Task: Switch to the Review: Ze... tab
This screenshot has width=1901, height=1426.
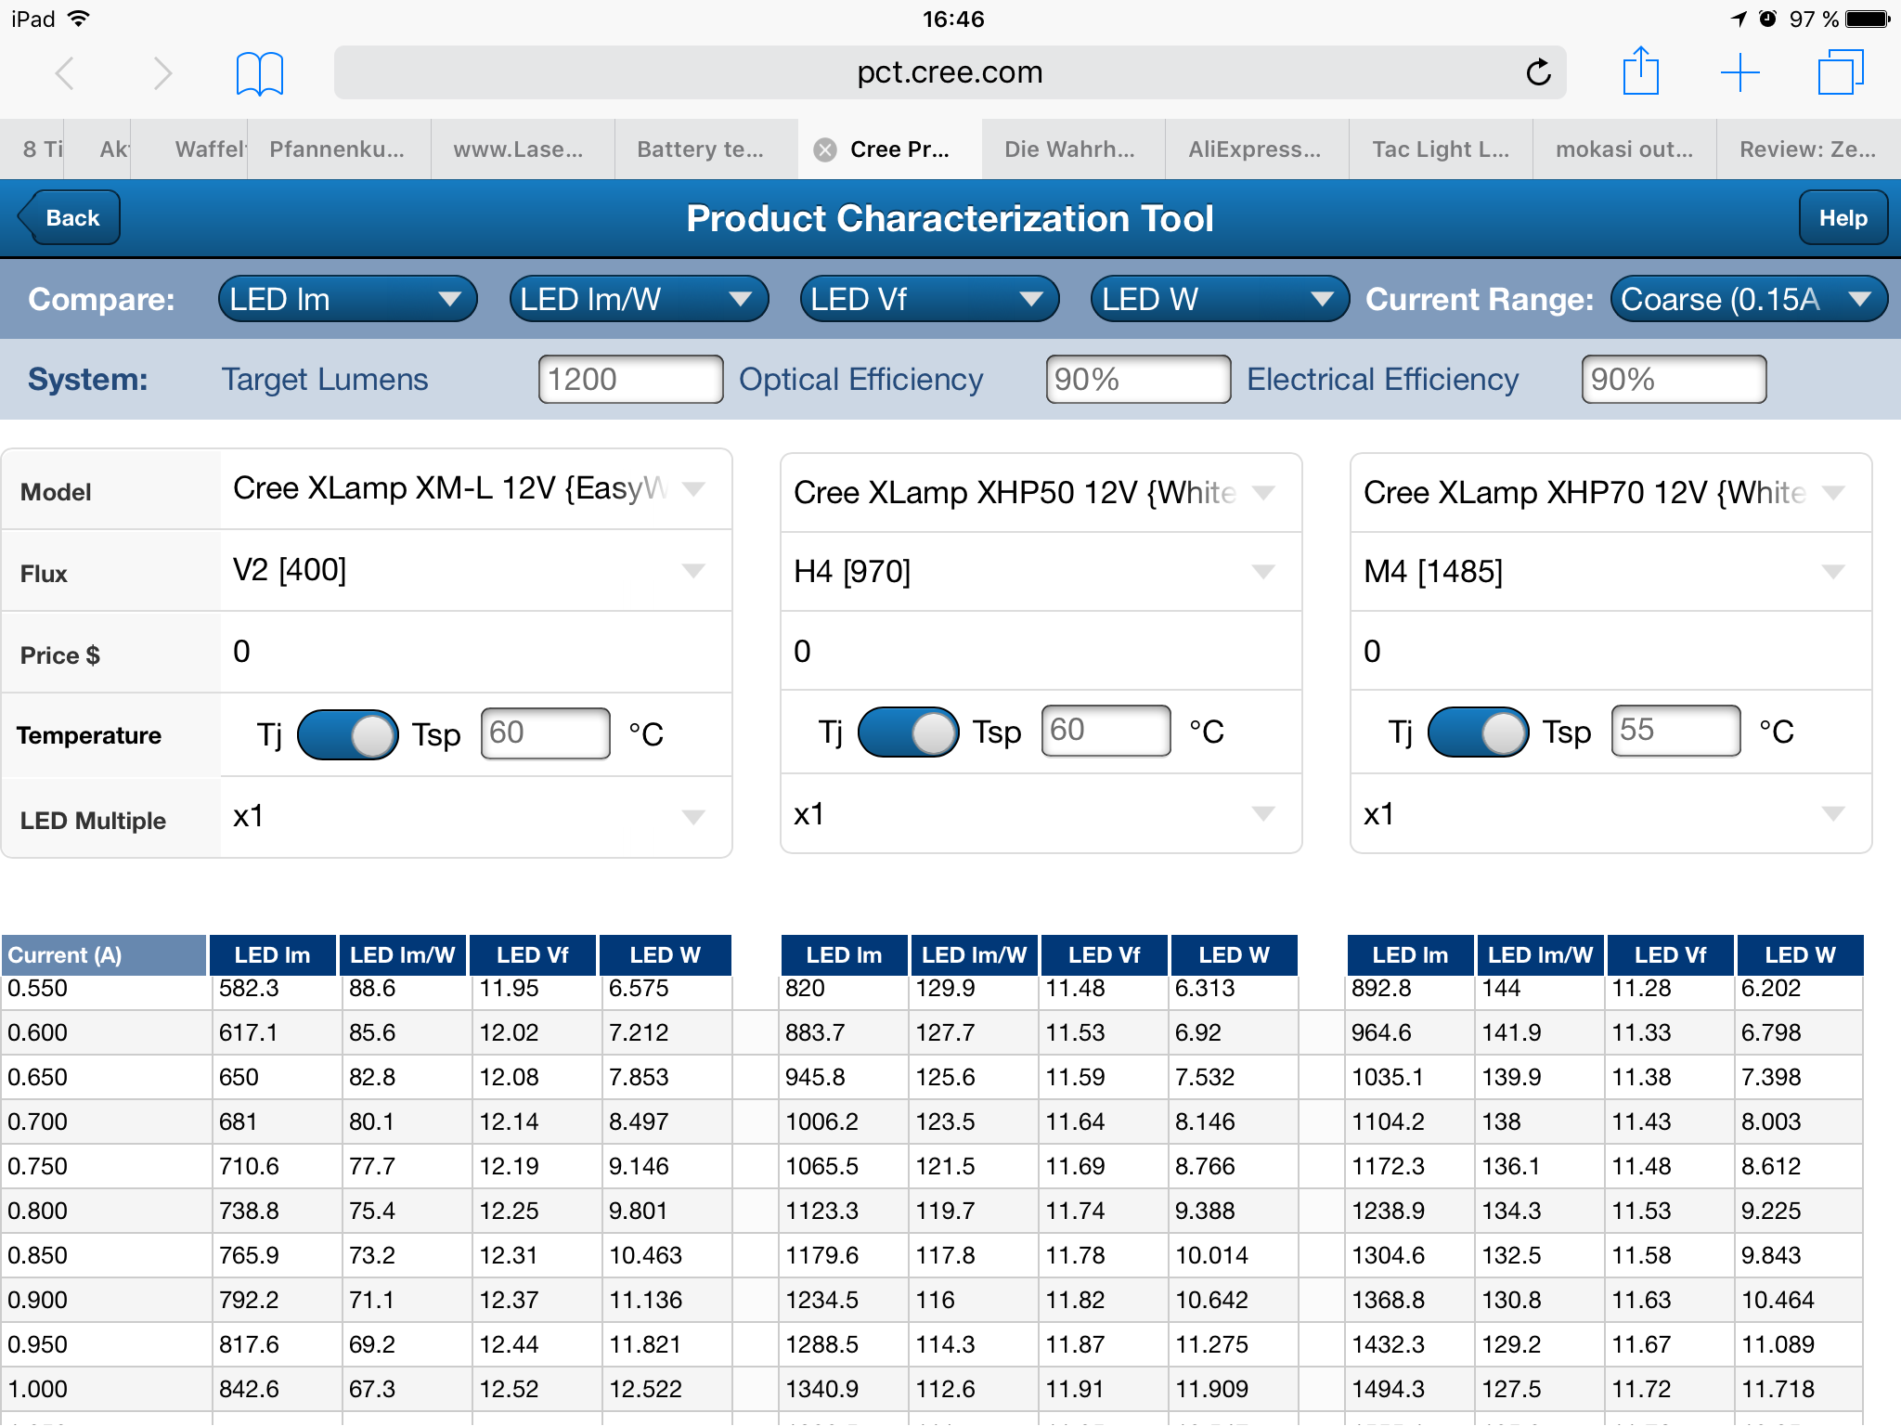Action: point(1808,149)
